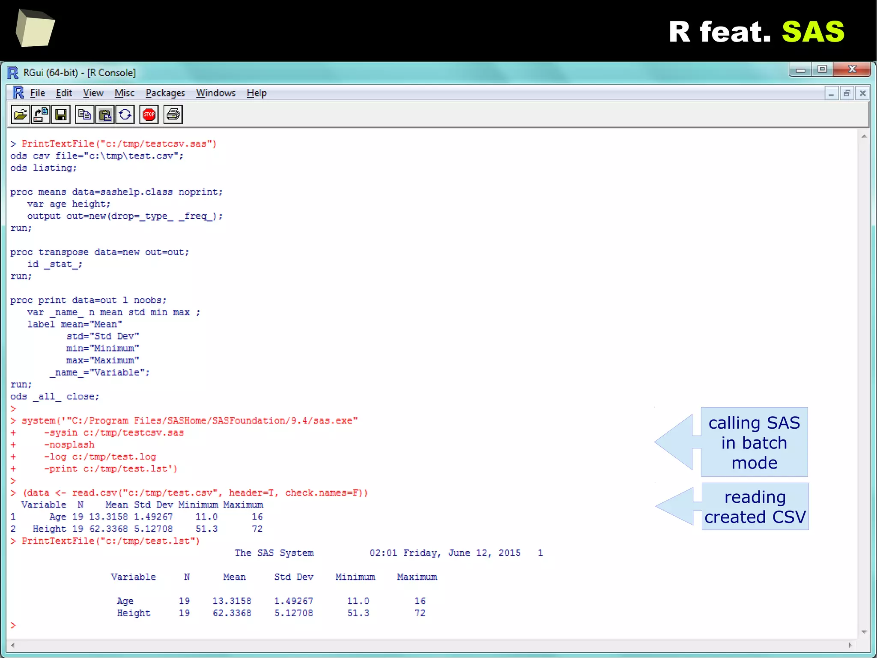
Task: Open the File menu
Action: point(37,93)
